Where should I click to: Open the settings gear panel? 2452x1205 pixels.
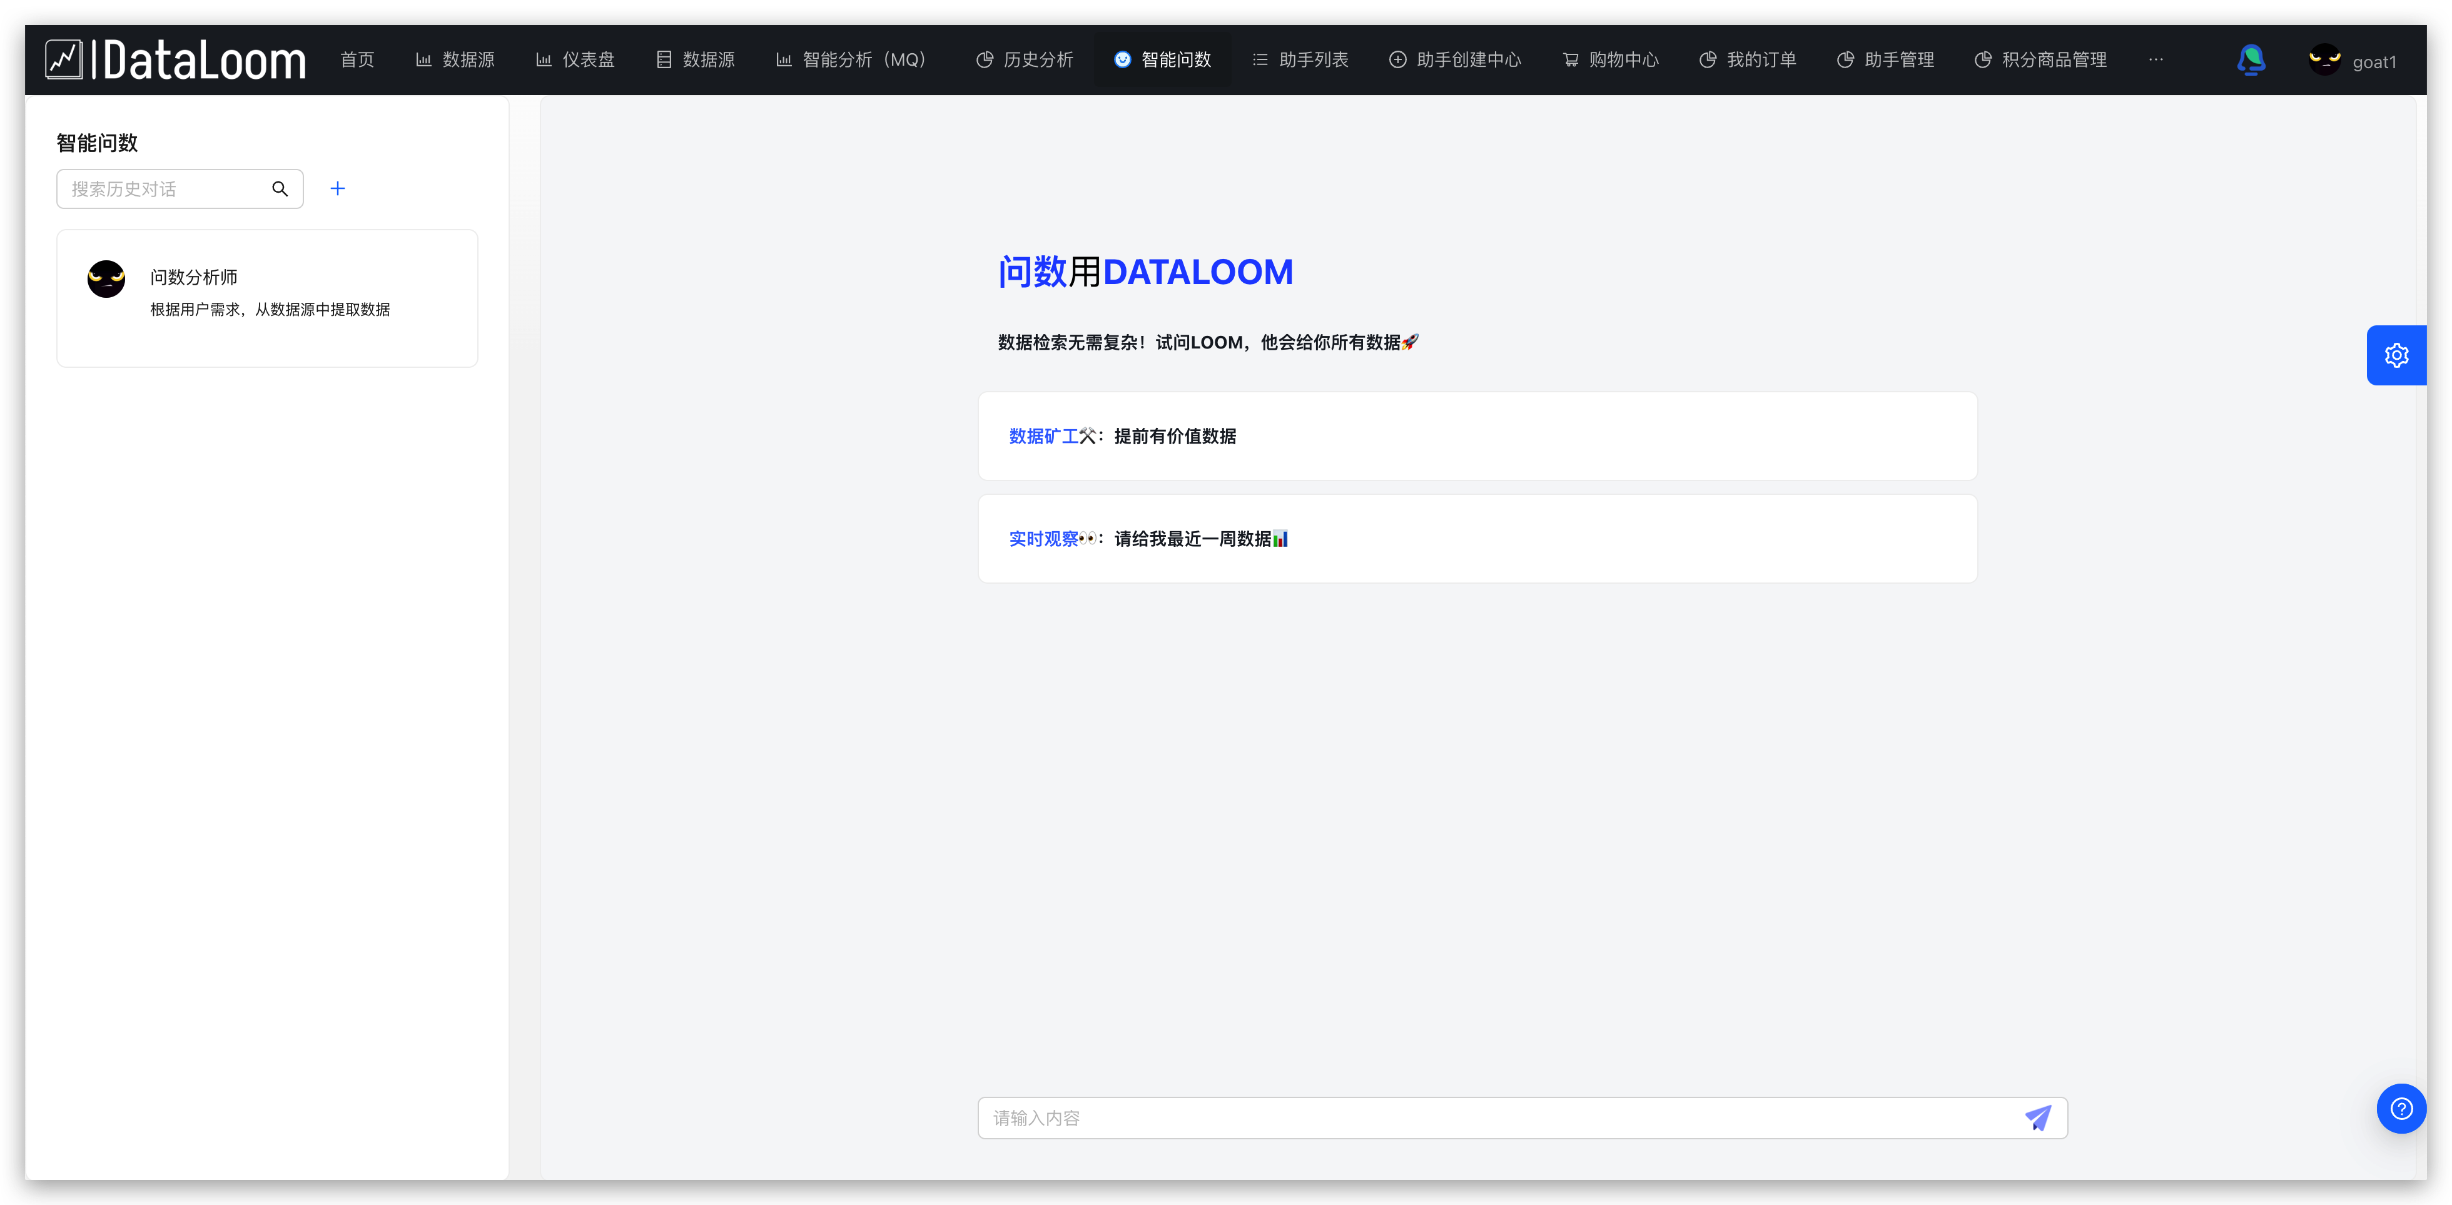pos(2396,355)
